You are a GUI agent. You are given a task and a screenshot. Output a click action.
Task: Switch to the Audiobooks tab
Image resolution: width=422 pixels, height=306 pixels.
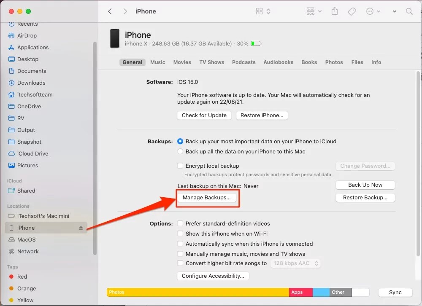point(278,62)
